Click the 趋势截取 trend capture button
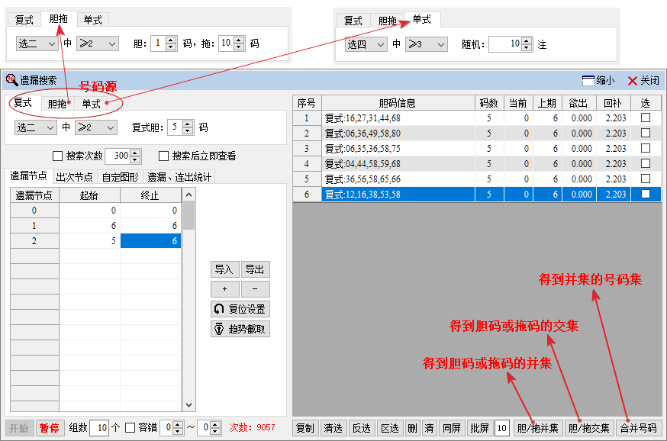Image resolution: width=667 pixels, height=441 pixels. pyautogui.click(x=240, y=329)
